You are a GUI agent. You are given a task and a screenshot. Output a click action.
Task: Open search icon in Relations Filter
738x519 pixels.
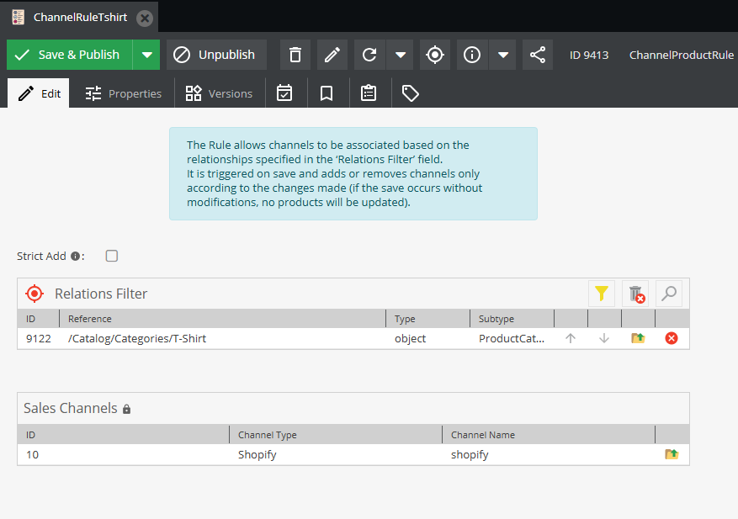point(669,294)
